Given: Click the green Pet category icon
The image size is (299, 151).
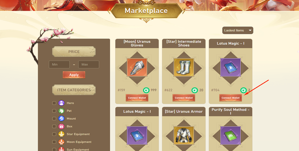Looking at the screenshot, I should (x=62, y=111).
